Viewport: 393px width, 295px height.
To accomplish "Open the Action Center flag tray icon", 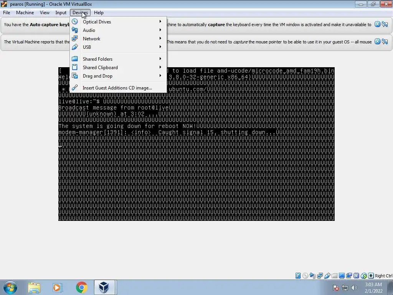I will pos(336,288).
